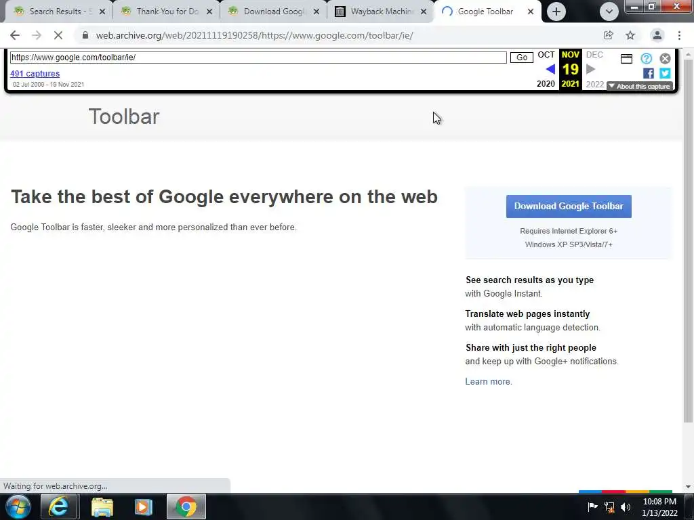Share this page icon
Viewport: 694px width, 520px height.
(608, 35)
